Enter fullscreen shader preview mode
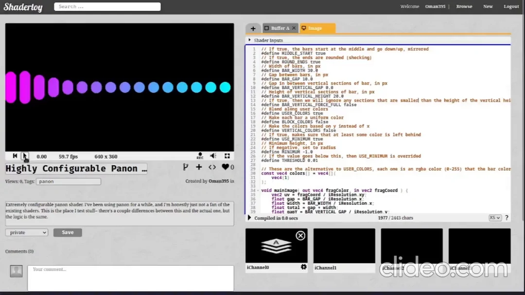 pos(227,156)
